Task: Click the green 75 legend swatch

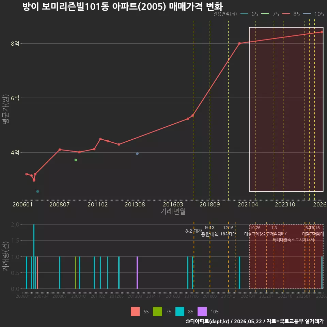Action: tap(157, 311)
